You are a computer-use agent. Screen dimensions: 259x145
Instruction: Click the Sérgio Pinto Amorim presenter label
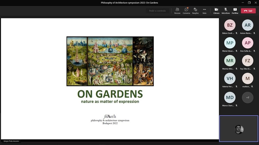coord(11,141)
